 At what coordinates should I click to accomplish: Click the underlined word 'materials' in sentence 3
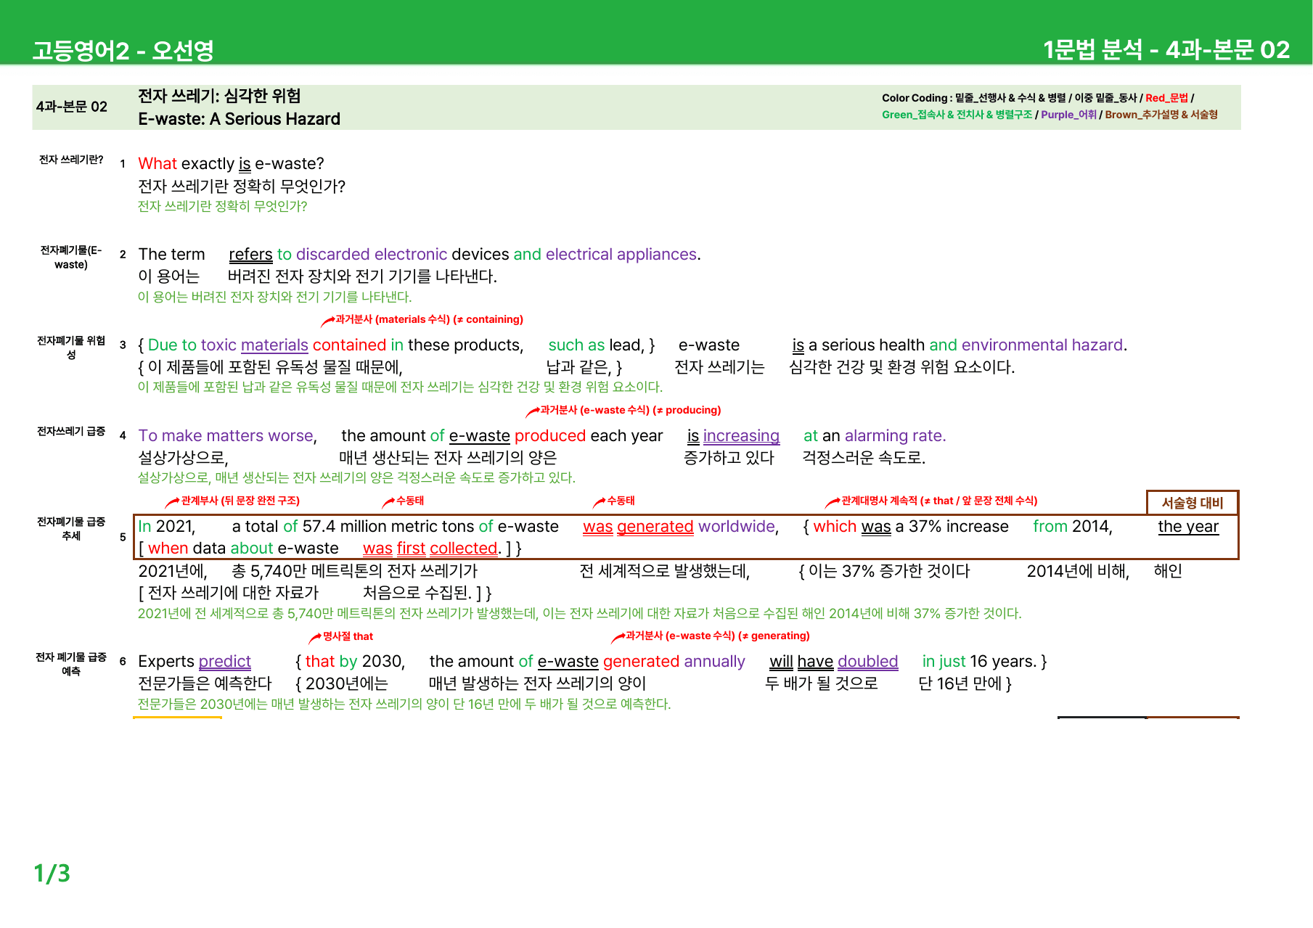pos(274,345)
